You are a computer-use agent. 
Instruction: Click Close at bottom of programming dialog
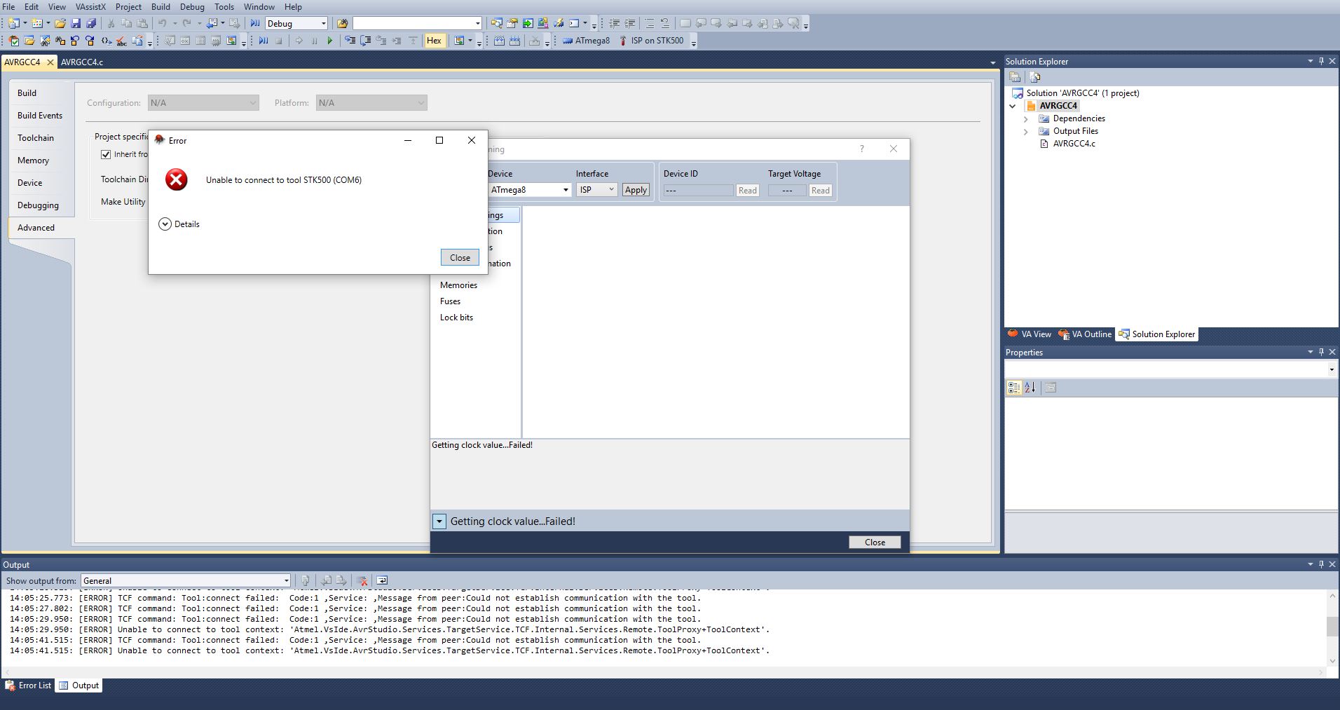click(x=875, y=542)
